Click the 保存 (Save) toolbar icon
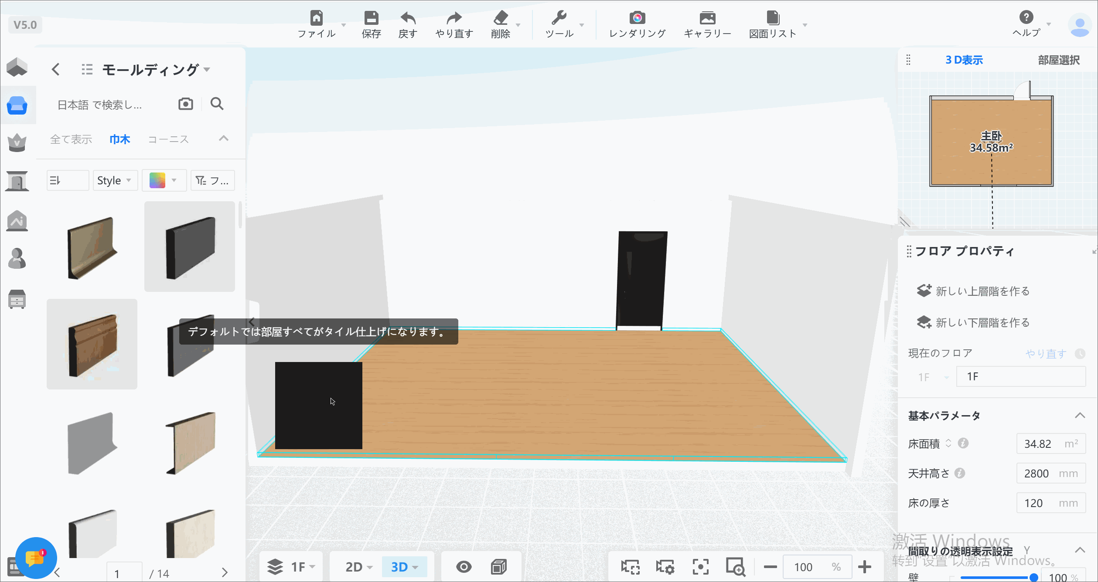 (371, 24)
